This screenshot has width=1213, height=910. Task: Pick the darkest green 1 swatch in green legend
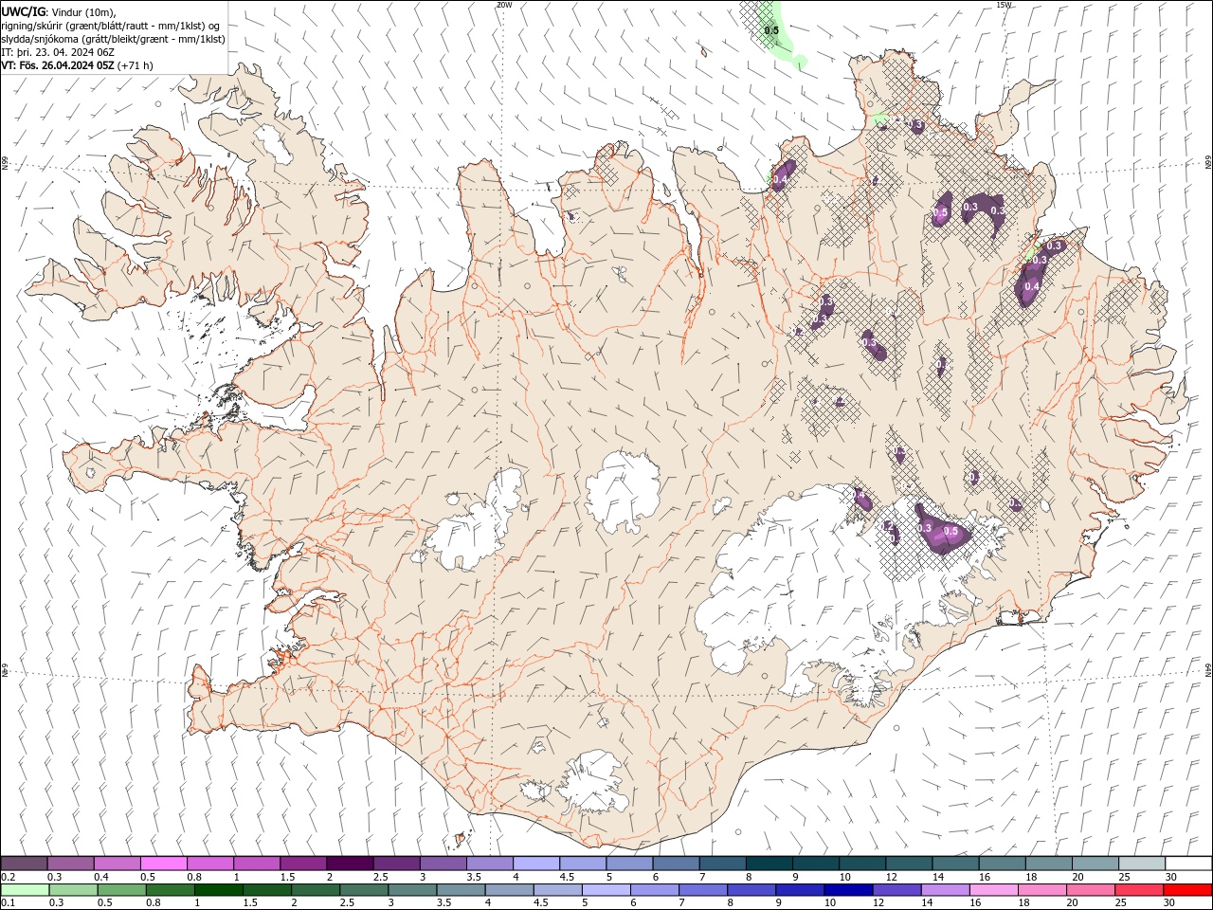pos(218,890)
